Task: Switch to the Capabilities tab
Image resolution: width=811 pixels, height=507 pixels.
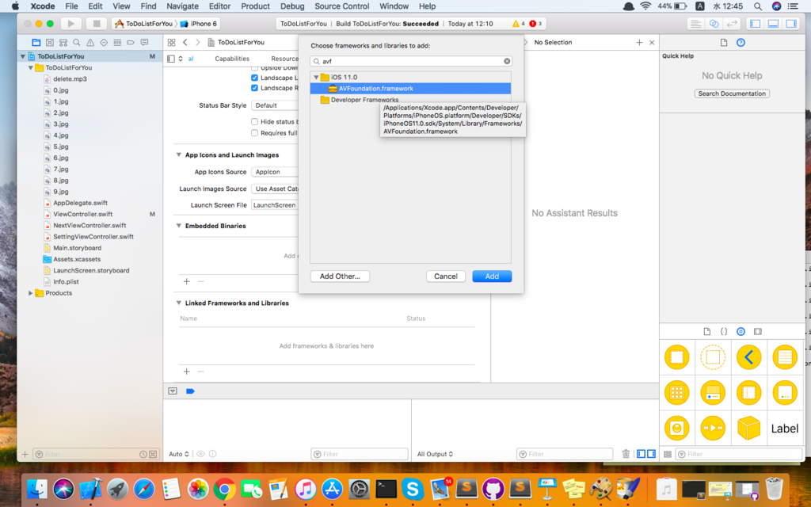Action: click(232, 59)
